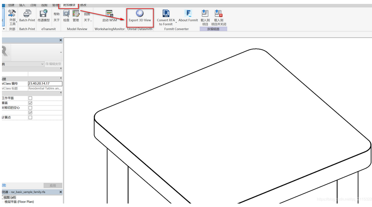Click 载入到项目 load into project
Viewport: 372px width, 207px height.
205,18
